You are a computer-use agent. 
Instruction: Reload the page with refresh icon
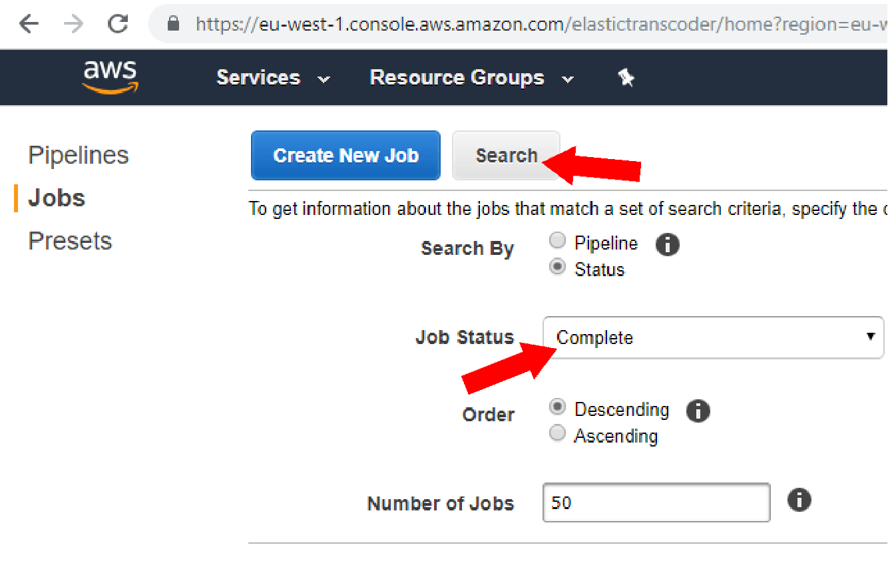[118, 25]
